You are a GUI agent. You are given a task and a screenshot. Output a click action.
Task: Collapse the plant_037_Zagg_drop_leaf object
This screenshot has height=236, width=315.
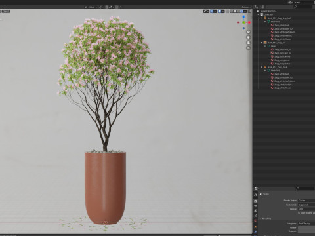click(262, 18)
